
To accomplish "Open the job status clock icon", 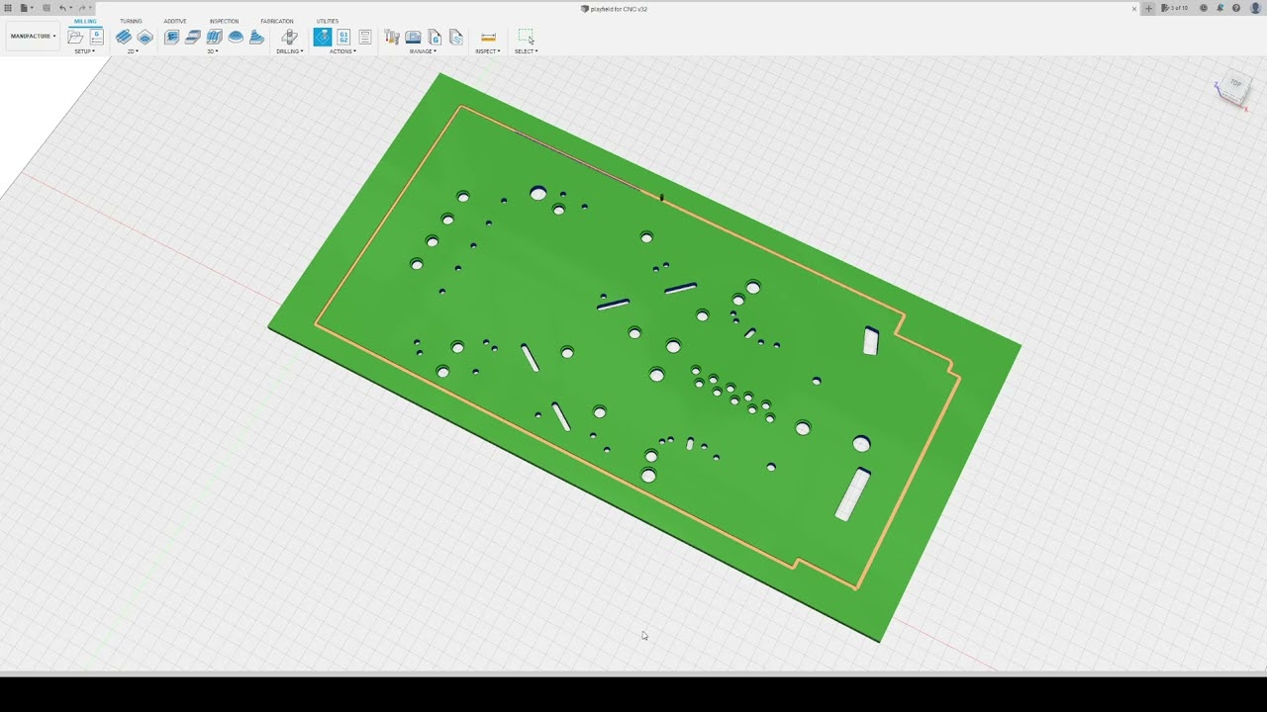I will click(x=1204, y=8).
